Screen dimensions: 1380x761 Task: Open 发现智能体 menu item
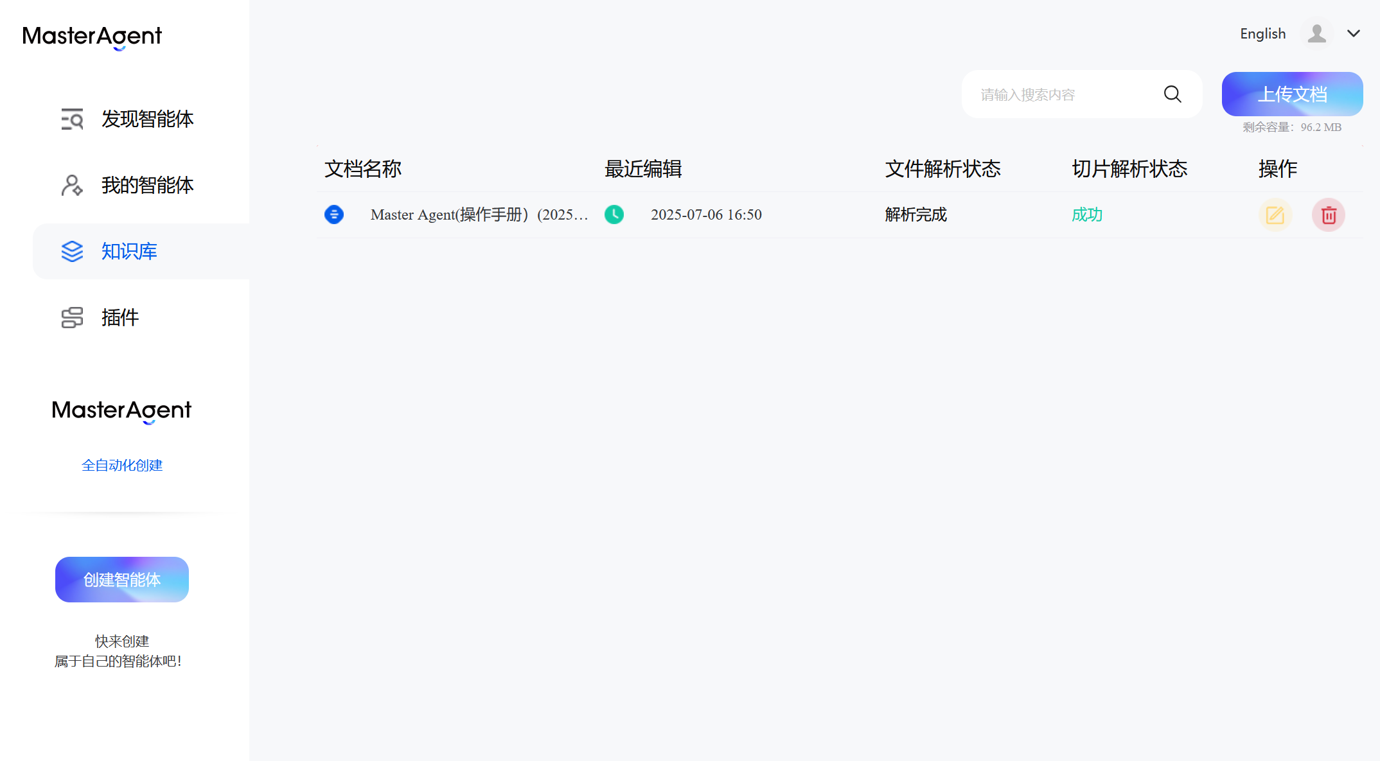(141, 119)
